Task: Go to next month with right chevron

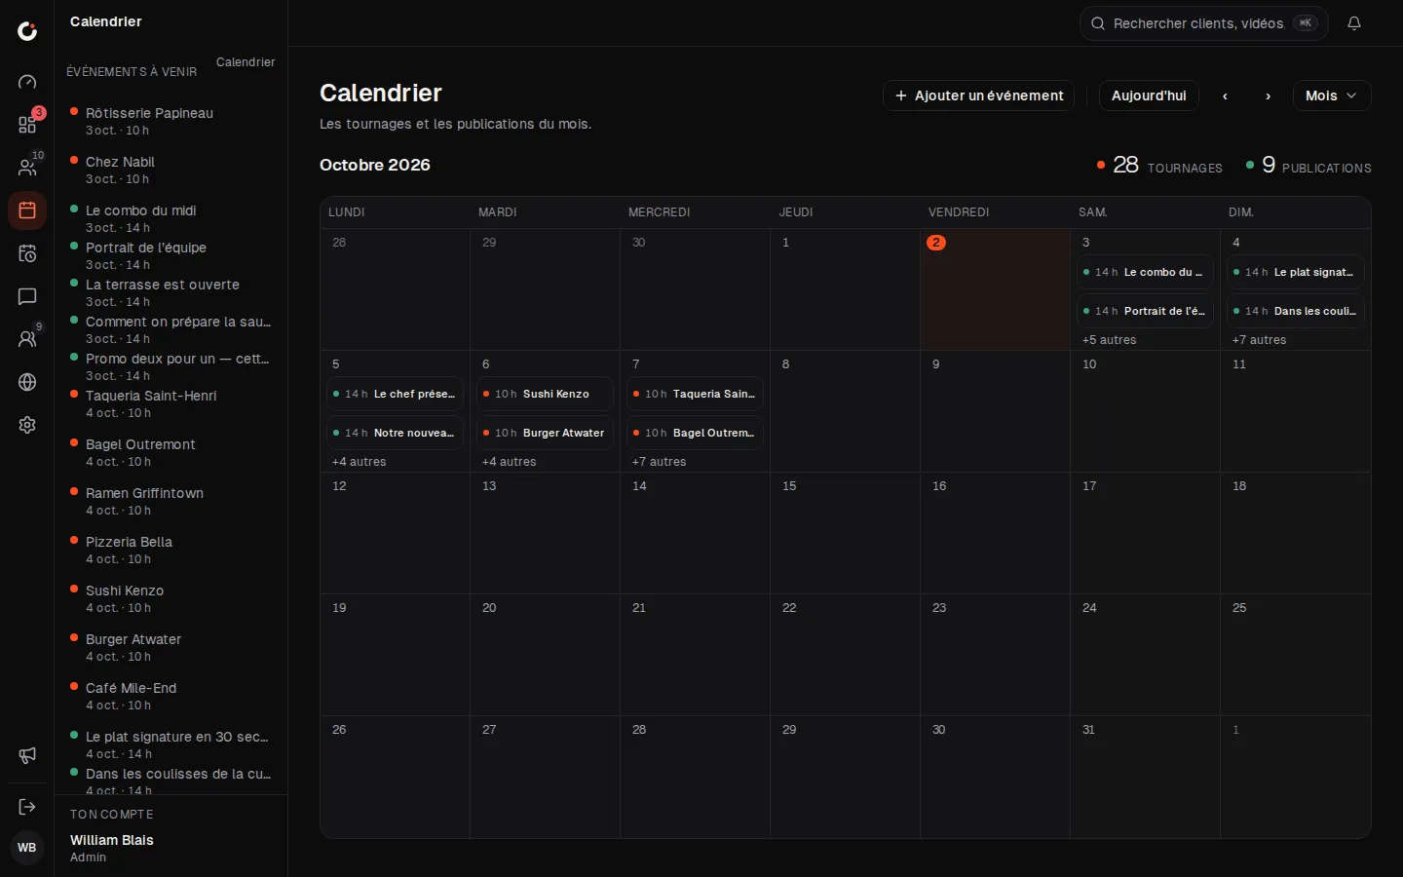Action: (x=1268, y=95)
